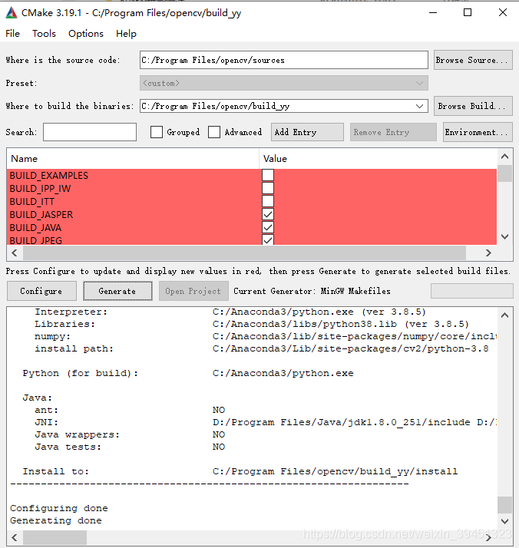
Task: Uncheck the BUILD_JAVA checkbox
Action: (268, 227)
